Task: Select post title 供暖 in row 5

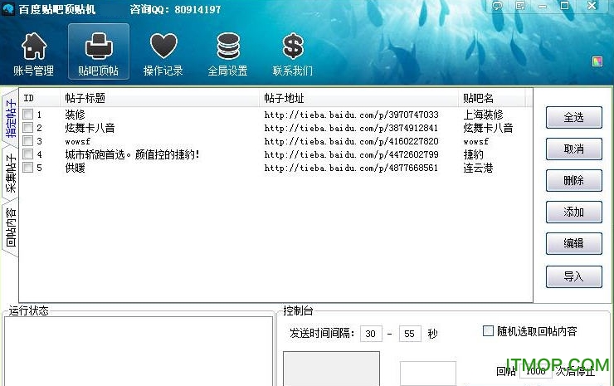Action: coord(75,168)
